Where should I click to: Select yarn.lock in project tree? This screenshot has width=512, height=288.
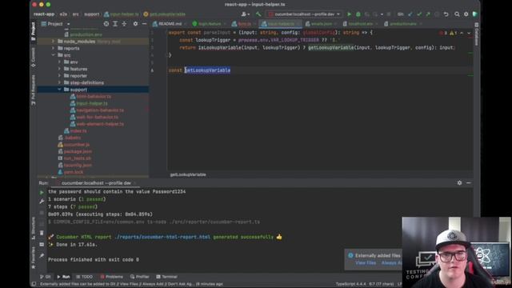coord(74,172)
